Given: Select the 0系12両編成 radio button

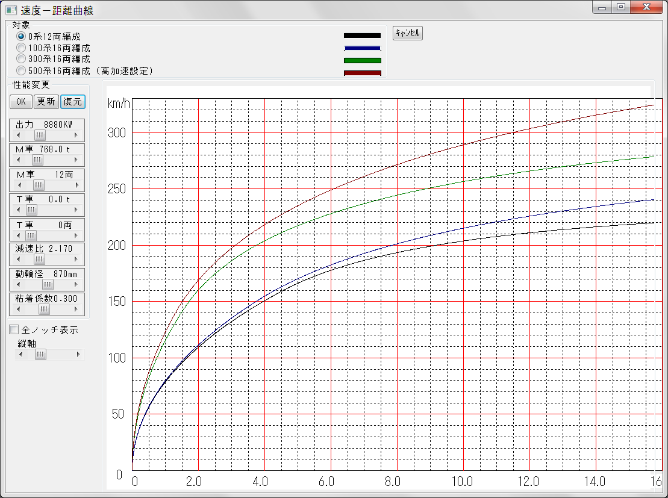Looking at the screenshot, I should click(x=21, y=37).
